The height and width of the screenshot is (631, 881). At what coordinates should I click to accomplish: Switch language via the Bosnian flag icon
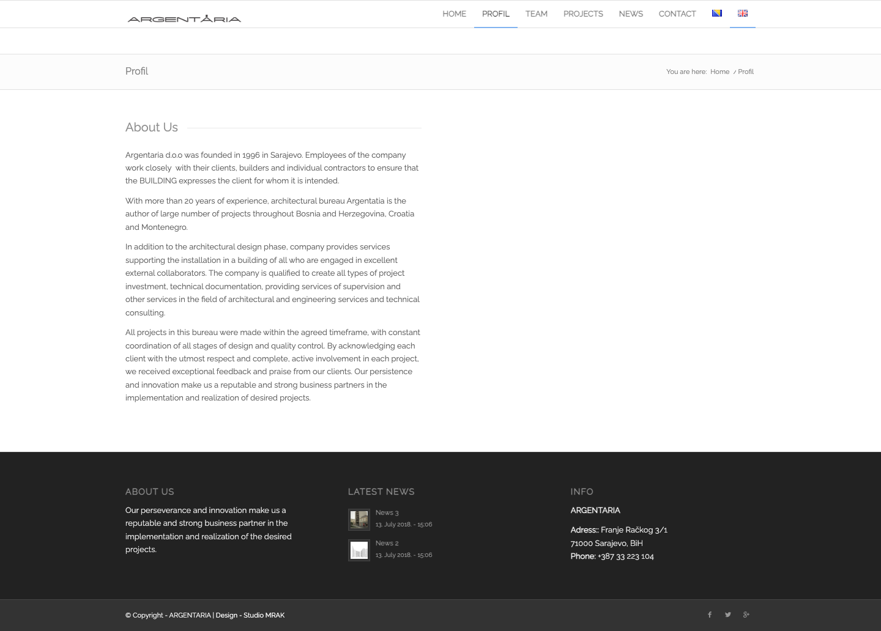tap(716, 13)
